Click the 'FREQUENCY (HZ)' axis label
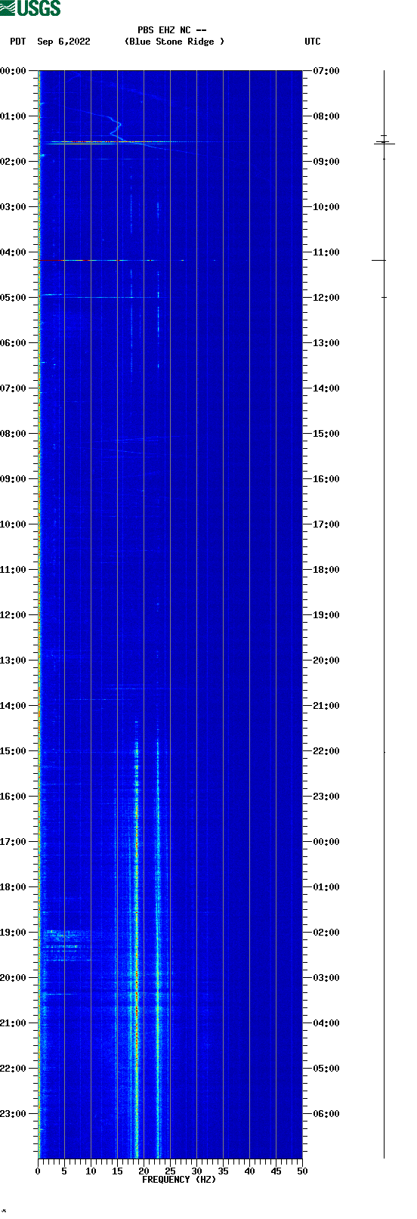 (179, 1180)
